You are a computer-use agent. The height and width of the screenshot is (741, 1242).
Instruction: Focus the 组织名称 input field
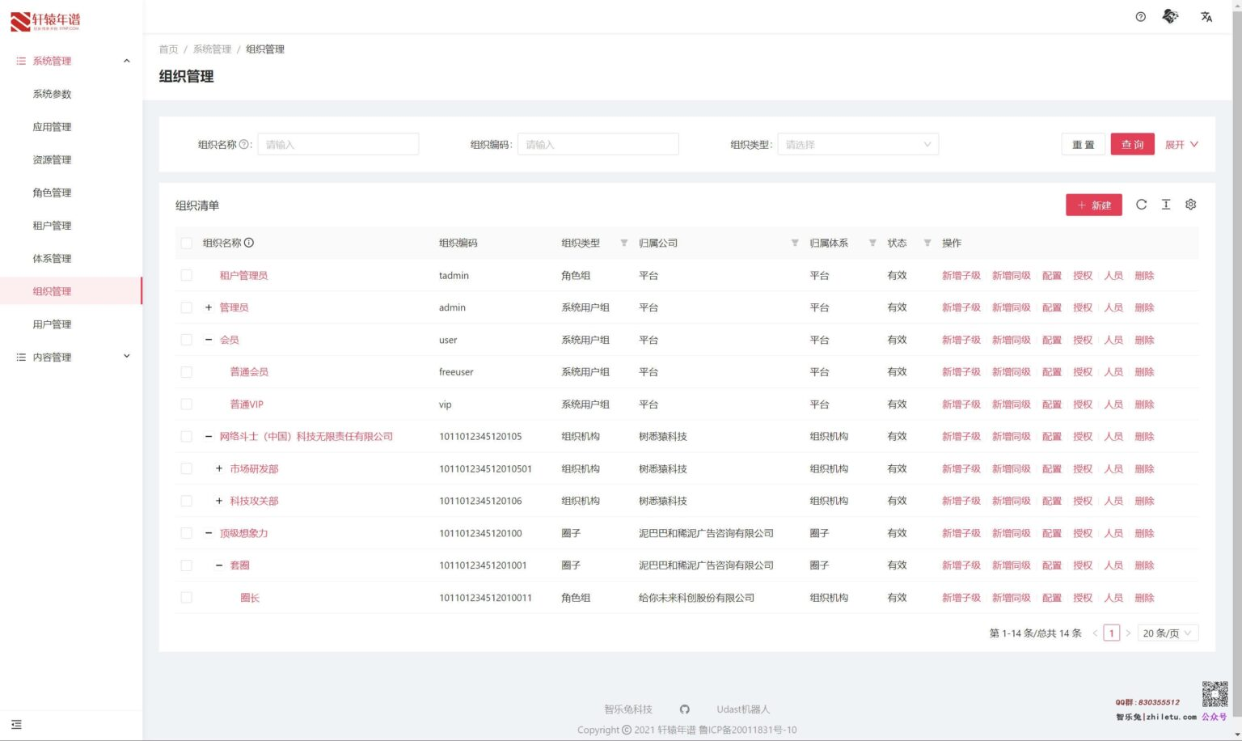(338, 144)
